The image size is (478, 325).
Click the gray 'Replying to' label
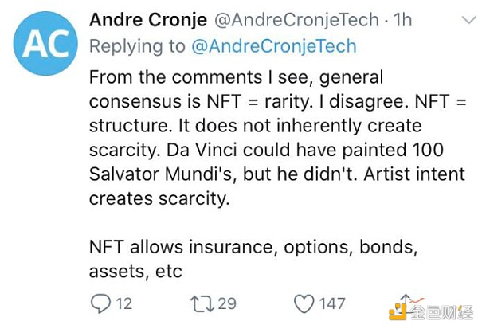coord(137,46)
